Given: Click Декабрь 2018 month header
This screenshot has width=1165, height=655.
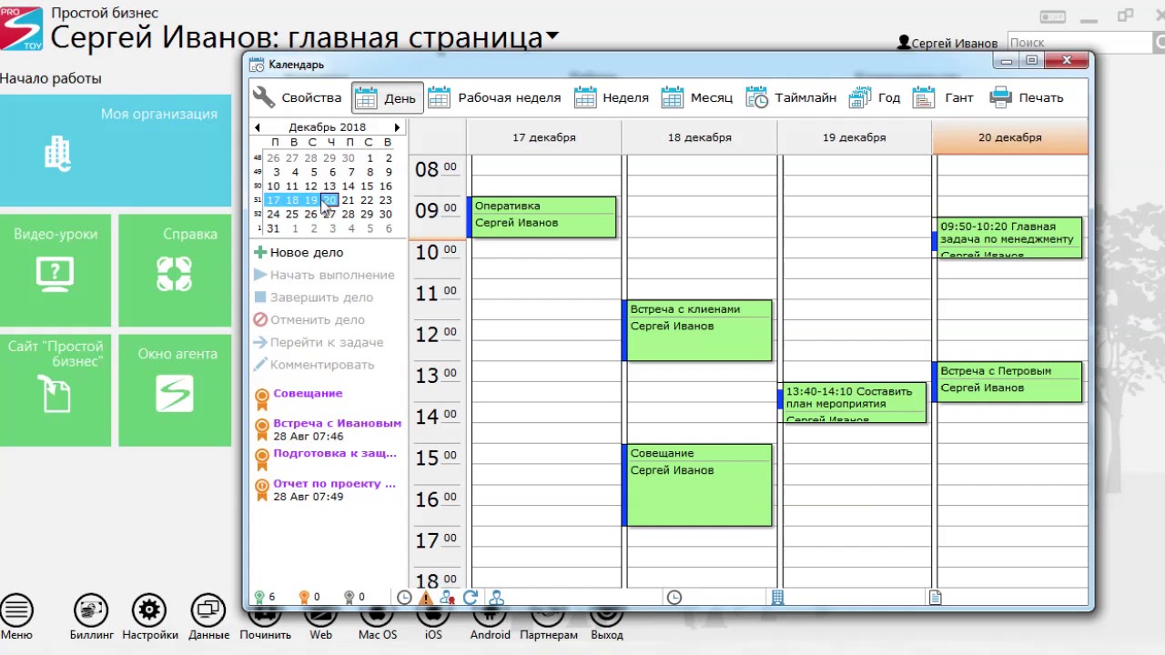Looking at the screenshot, I should (327, 127).
